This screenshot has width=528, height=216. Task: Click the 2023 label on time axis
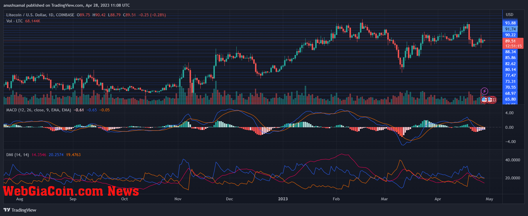[x=283, y=199]
